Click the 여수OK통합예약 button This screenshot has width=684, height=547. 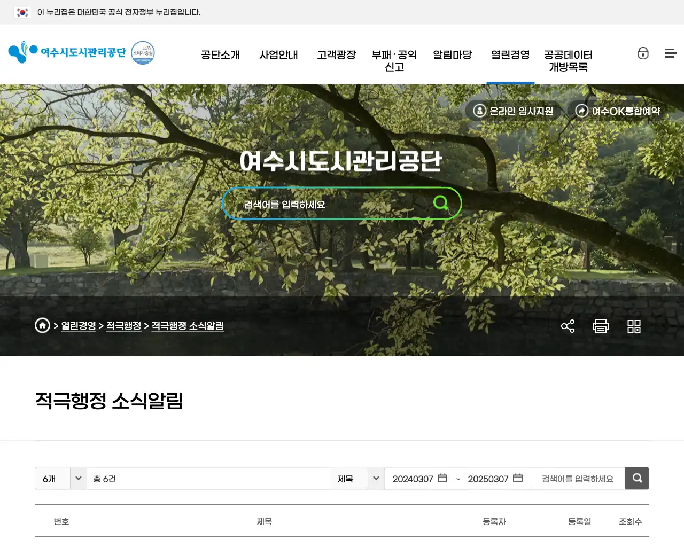pos(618,111)
